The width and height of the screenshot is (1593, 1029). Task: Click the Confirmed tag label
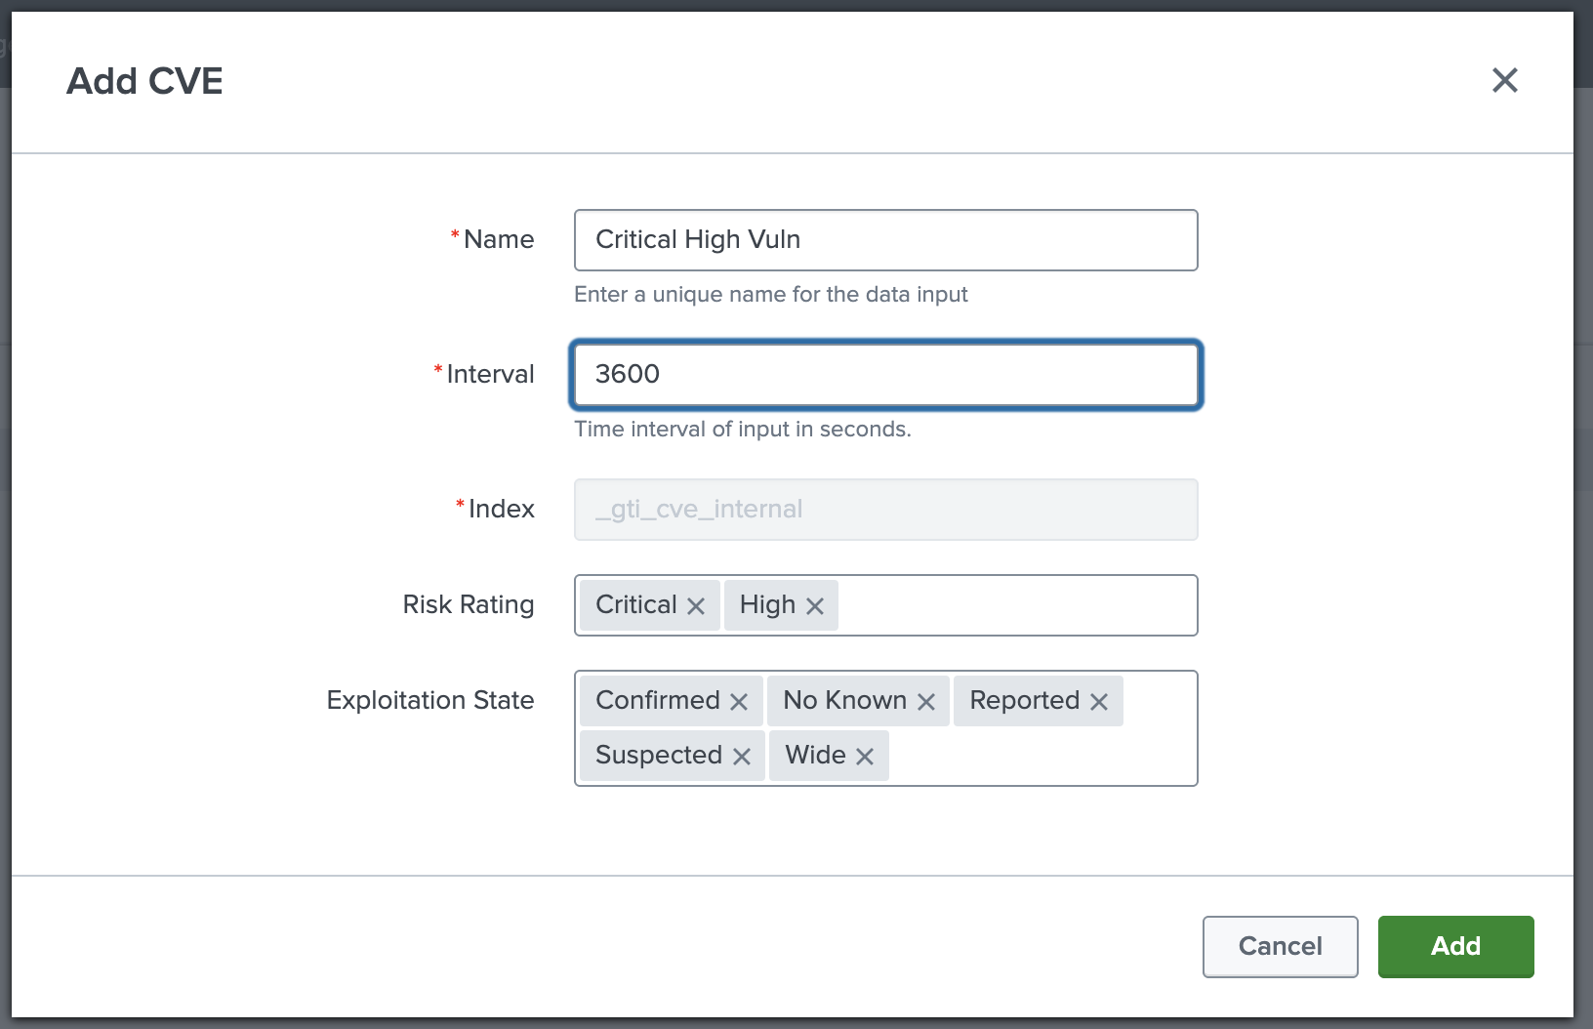pos(657,701)
